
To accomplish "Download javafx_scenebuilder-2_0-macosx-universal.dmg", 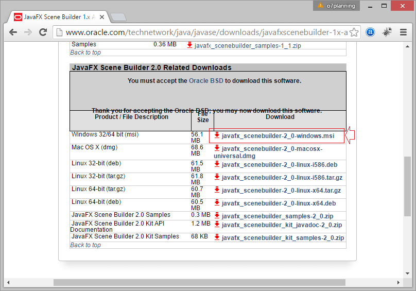I will point(268,152).
